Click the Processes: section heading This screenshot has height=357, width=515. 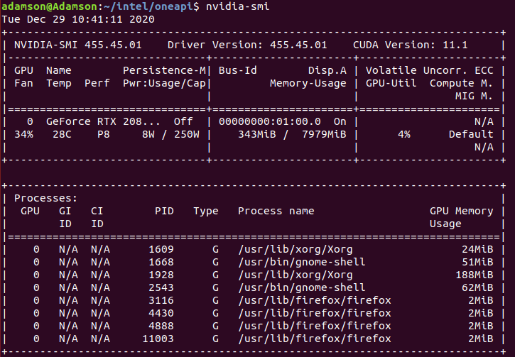[x=45, y=198]
